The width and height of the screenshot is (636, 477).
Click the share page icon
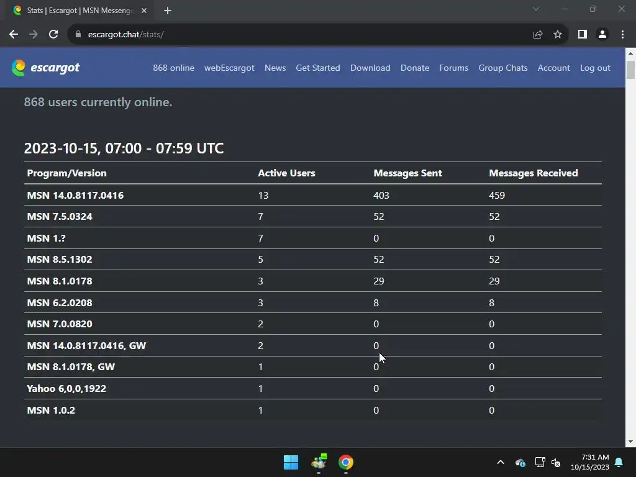point(538,35)
